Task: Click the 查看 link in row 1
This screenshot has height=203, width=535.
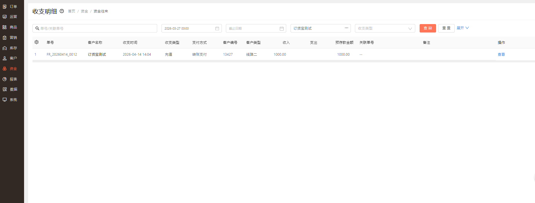Action: pyautogui.click(x=501, y=55)
